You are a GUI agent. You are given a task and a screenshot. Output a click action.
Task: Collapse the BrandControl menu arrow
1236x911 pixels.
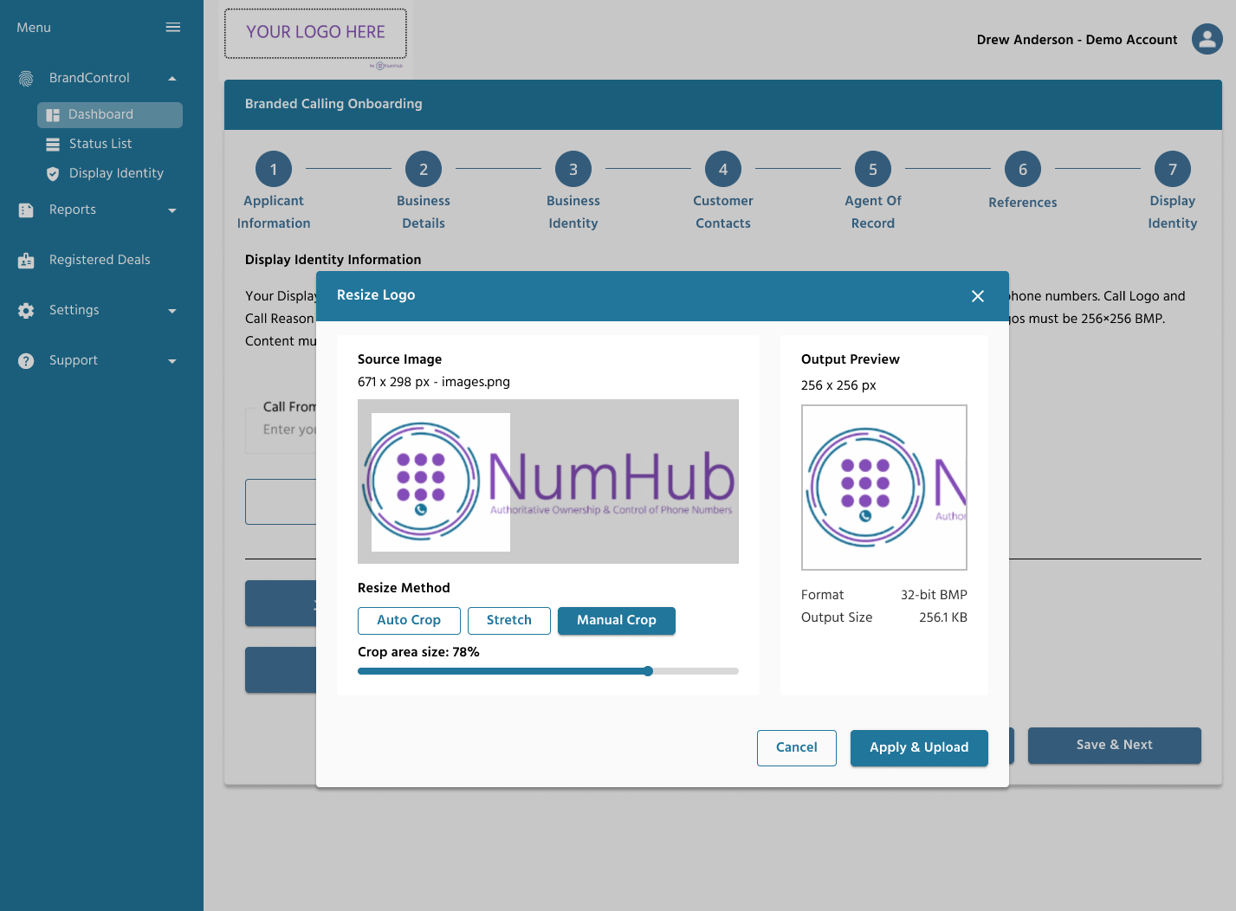coord(172,79)
